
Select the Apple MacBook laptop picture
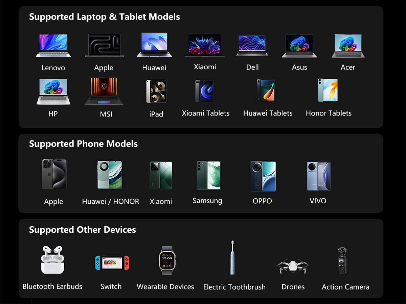[x=104, y=45]
